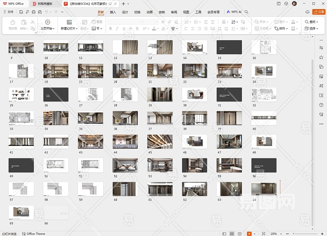The width and height of the screenshot is (327, 236).
Task: Click the 新建幻灯片 new slide icon
Action: click(69, 22)
